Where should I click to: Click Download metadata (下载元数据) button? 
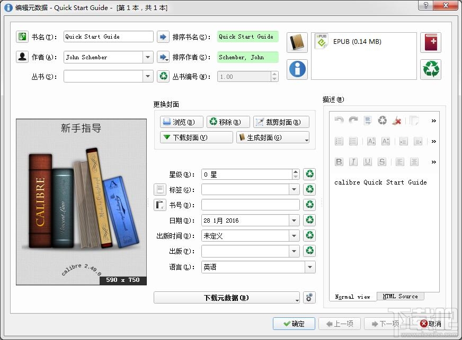pyautogui.click(x=226, y=297)
